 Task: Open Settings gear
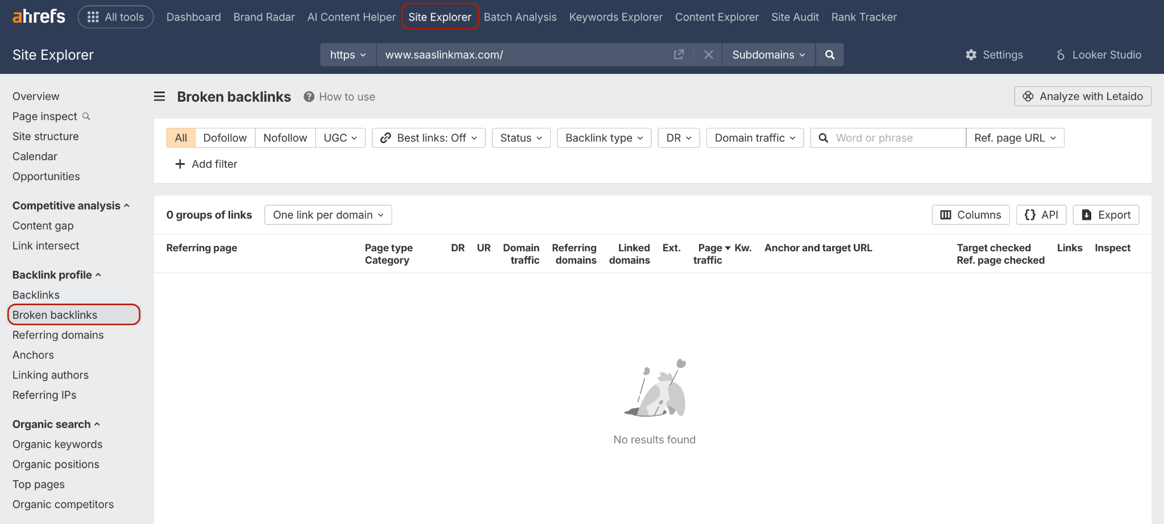(994, 55)
